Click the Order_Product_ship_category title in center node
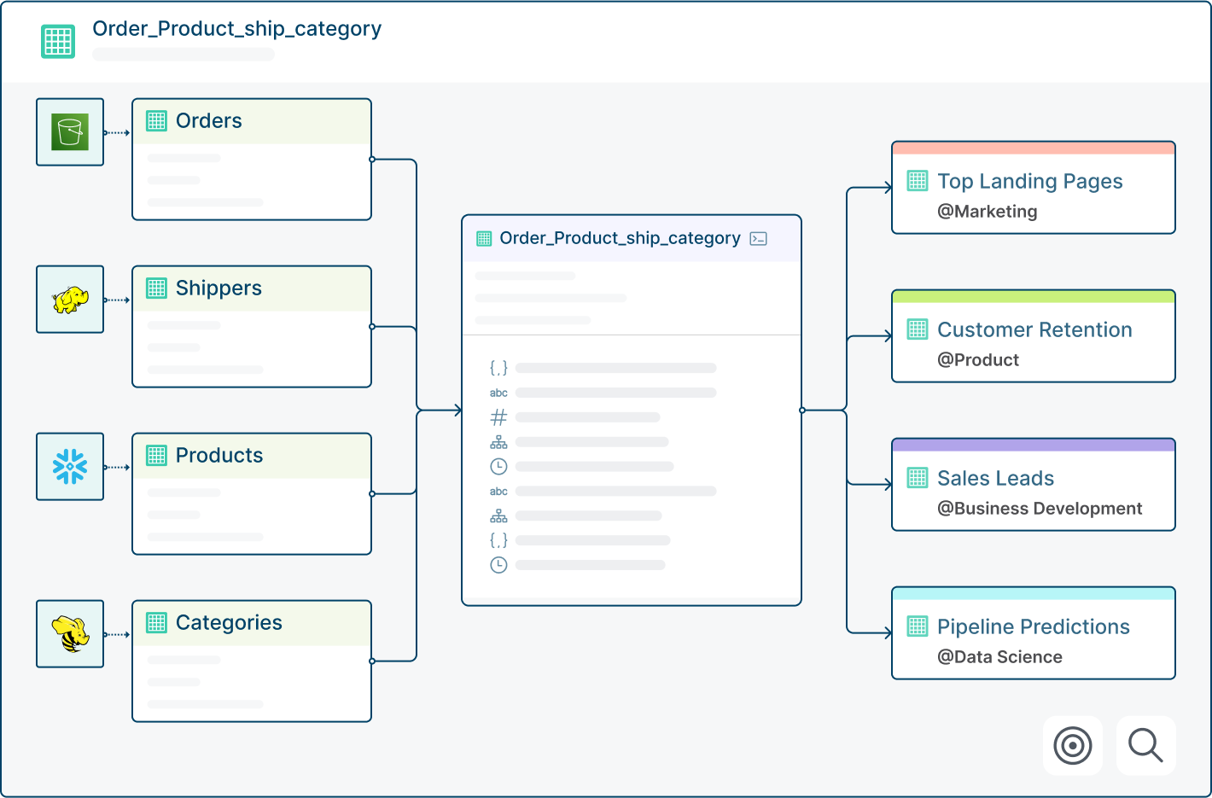1212x798 pixels. [620, 238]
